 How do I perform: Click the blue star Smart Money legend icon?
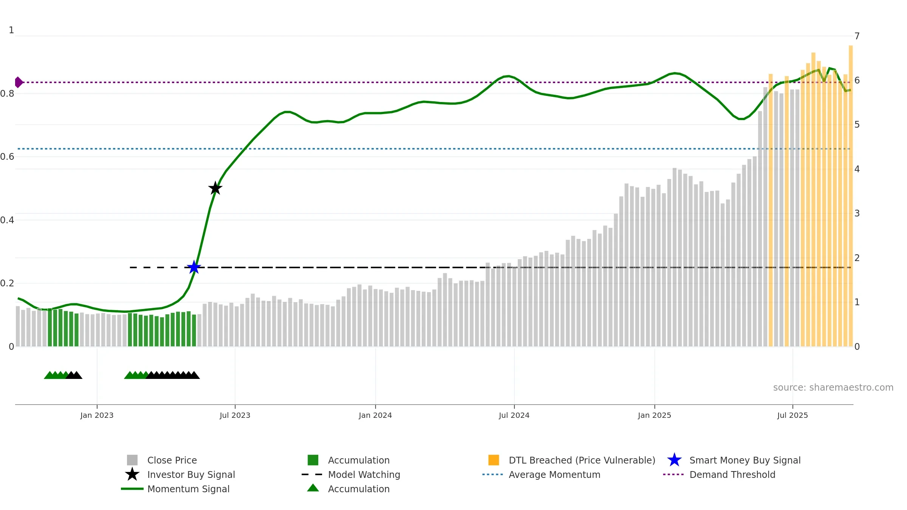pos(674,460)
